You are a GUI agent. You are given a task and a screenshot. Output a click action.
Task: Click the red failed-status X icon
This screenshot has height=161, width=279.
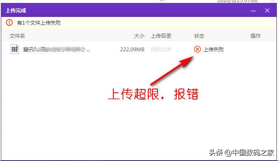click(x=197, y=49)
